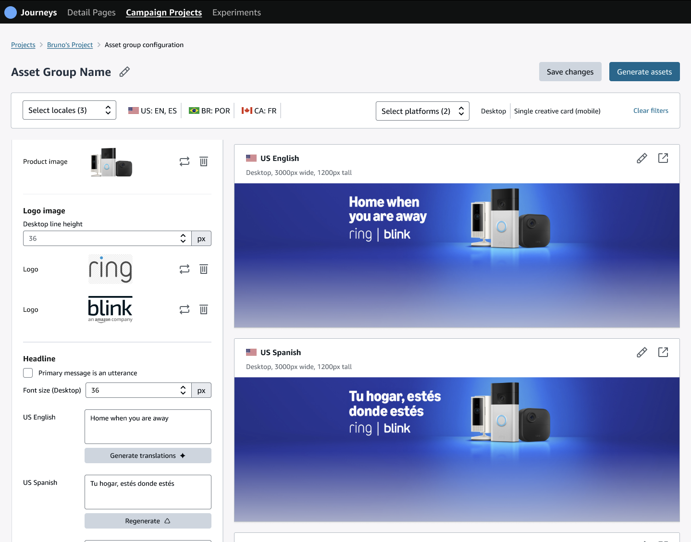Click the US flag locale chip
Screen dimensions: 691x542
(x=152, y=111)
